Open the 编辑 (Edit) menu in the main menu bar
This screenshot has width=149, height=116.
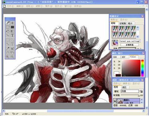tap(20, 6)
